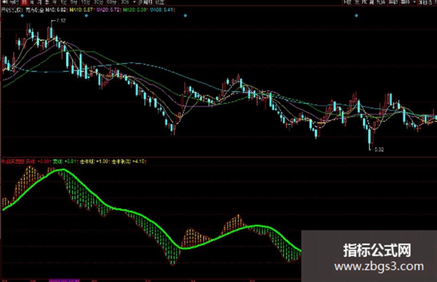The height and width of the screenshot is (282, 437).
Task: Click the green 卖线 indicator value
Action: point(66,162)
